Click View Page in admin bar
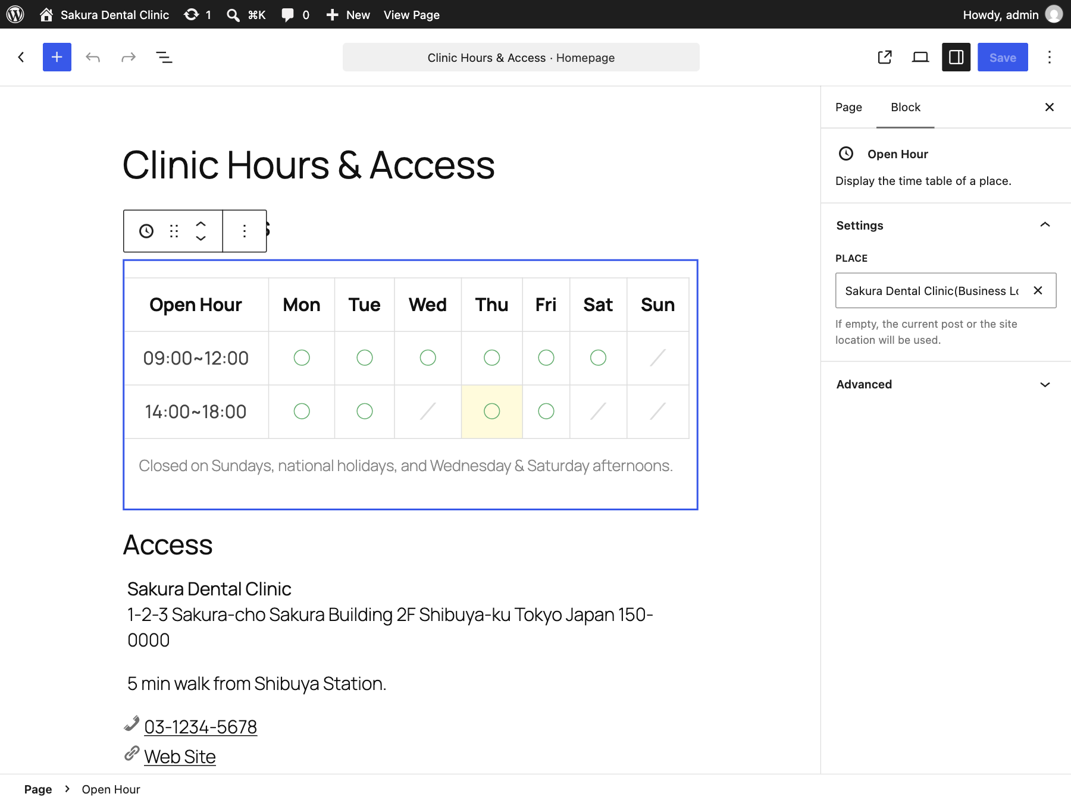Viewport: 1071px width, 803px height. (x=412, y=14)
